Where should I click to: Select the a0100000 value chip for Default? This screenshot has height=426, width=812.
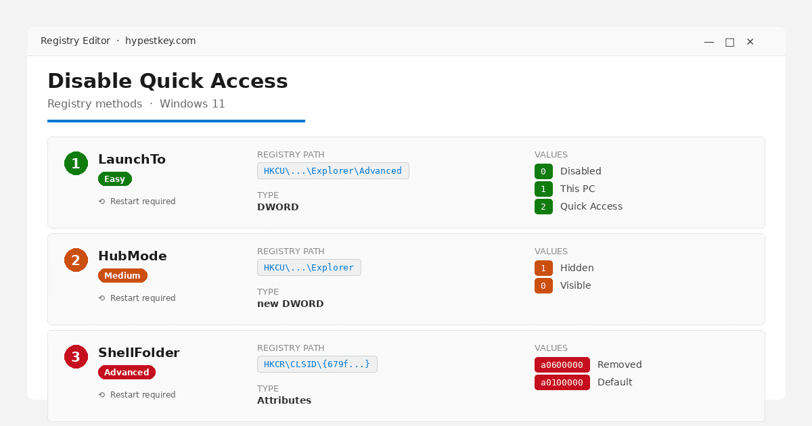(x=562, y=383)
